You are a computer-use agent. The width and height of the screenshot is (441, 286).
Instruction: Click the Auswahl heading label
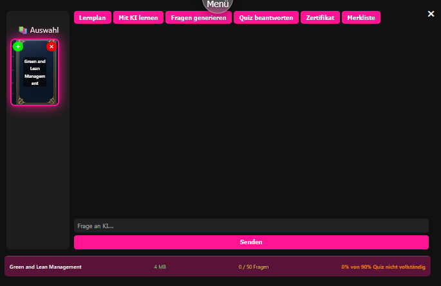coord(44,30)
